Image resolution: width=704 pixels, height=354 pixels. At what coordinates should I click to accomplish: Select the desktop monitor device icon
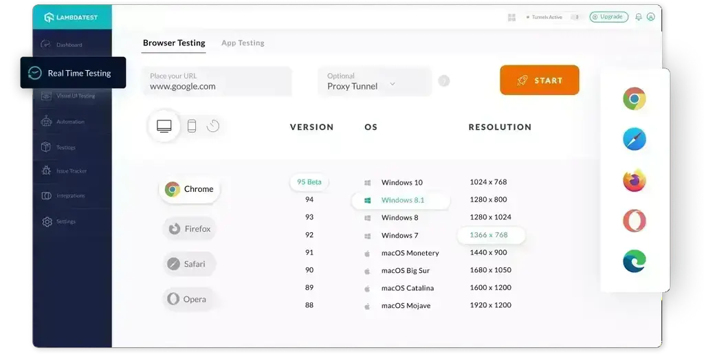(164, 126)
